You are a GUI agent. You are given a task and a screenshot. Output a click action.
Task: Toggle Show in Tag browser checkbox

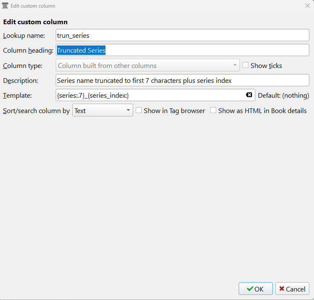tap(139, 110)
